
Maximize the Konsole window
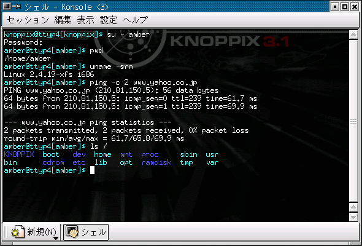345,7
